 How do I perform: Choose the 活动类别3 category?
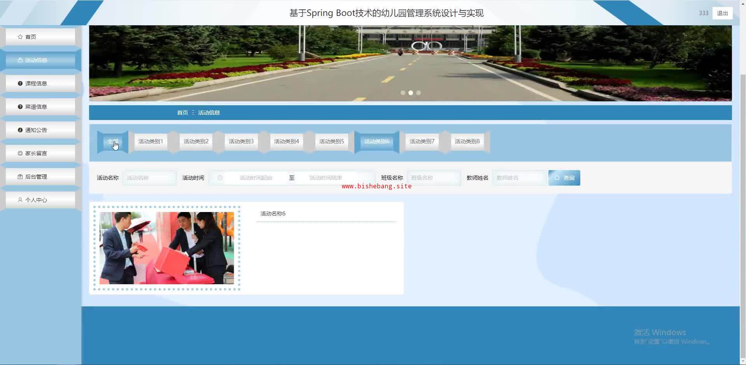click(x=241, y=141)
